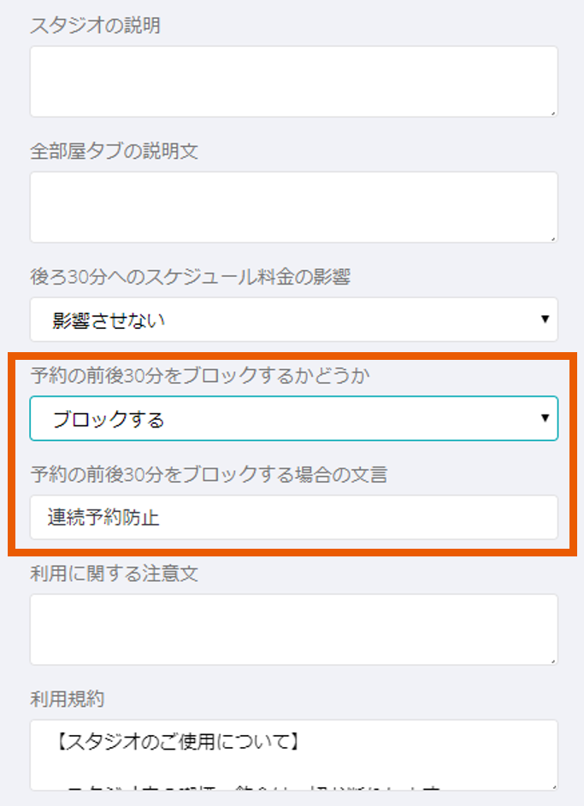This screenshot has height=806, width=584.
Task: Open the 影響させない dropdown
Action: pyautogui.click(x=293, y=320)
